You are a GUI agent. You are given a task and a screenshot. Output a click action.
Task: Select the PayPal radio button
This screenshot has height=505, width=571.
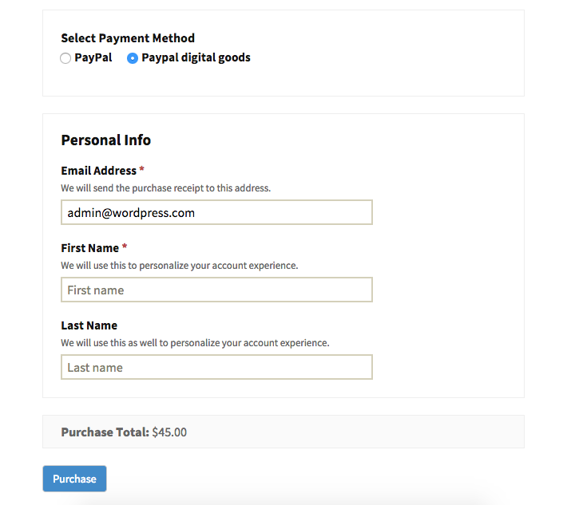tap(65, 58)
